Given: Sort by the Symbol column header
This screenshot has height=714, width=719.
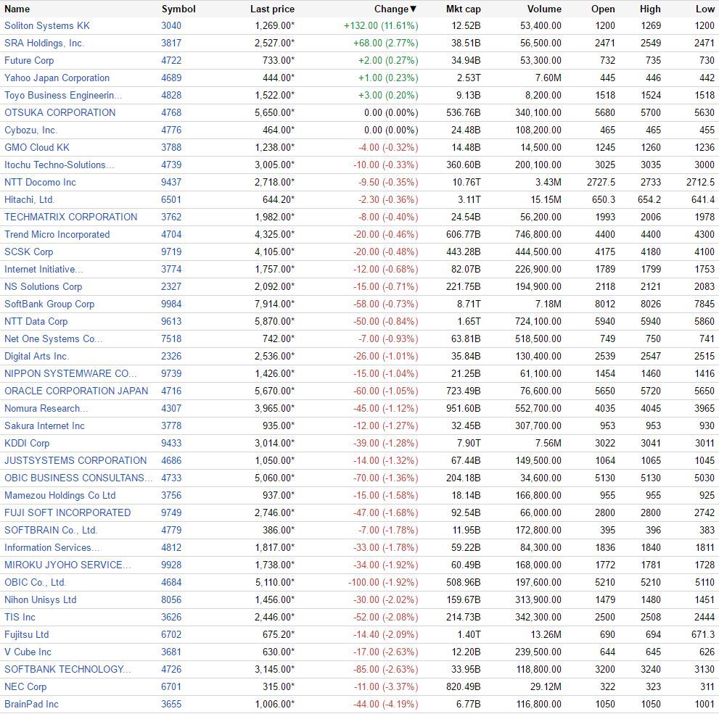Looking at the screenshot, I should (x=178, y=9).
